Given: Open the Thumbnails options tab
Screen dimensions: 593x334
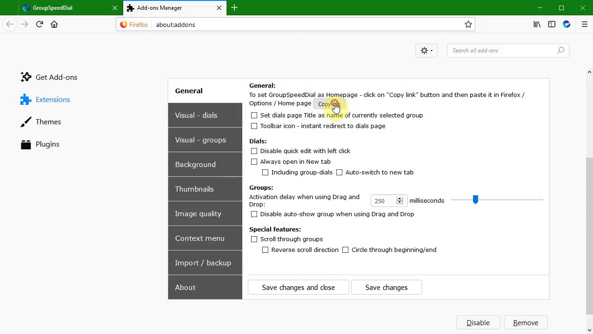Looking at the screenshot, I should pos(205,189).
